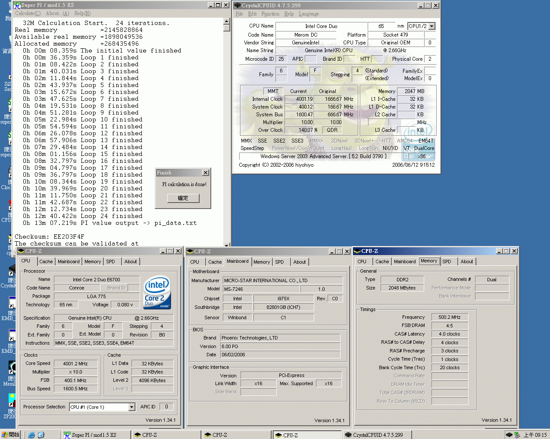
Task: Open the File menu in CrystalCPUID
Action: coord(239,14)
